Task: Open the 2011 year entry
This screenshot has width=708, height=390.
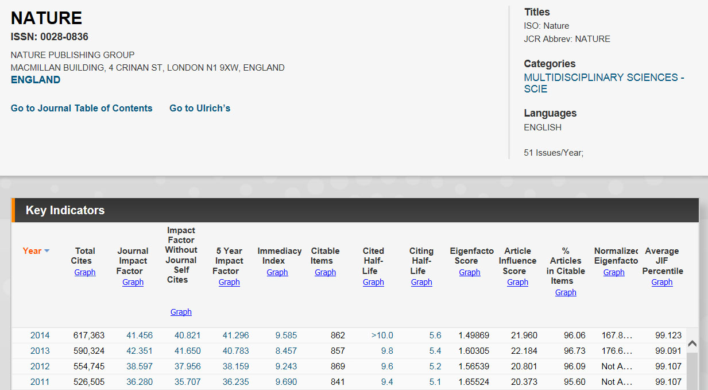Action: [x=40, y=382]
